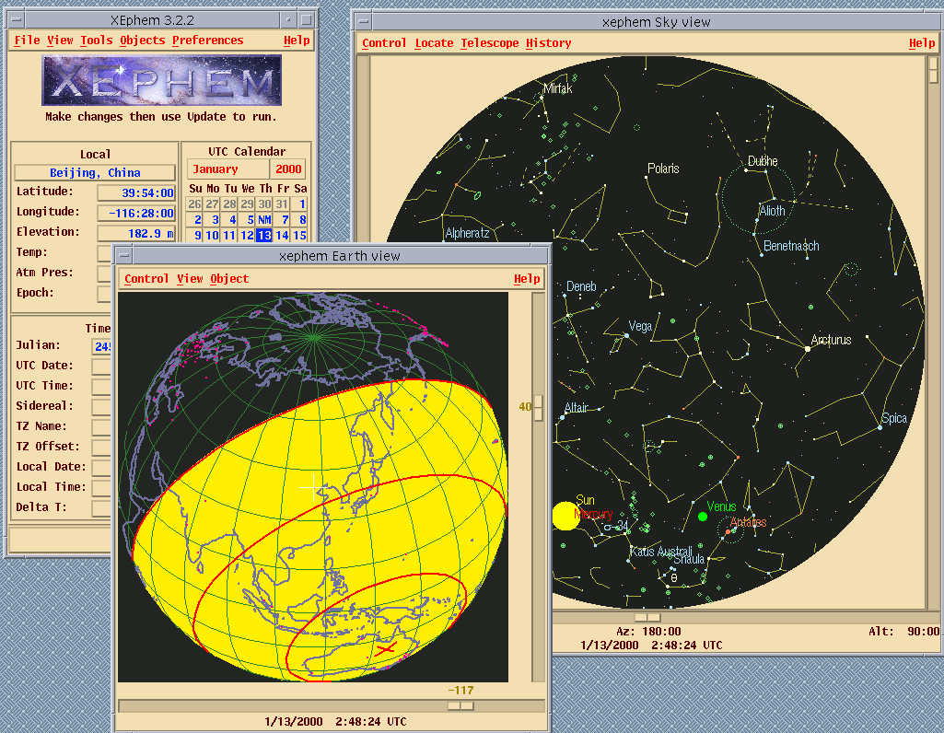Click the XEphem logo banner image
Image resolution: width=944 pixels, height=733 pixels.
(161, 81)
